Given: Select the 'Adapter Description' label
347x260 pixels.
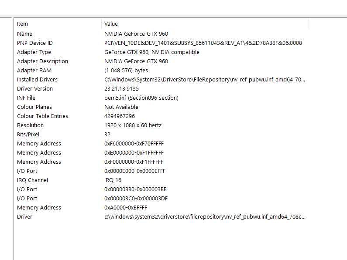Looking at the screenshot, I should click(x=42, y=61).
